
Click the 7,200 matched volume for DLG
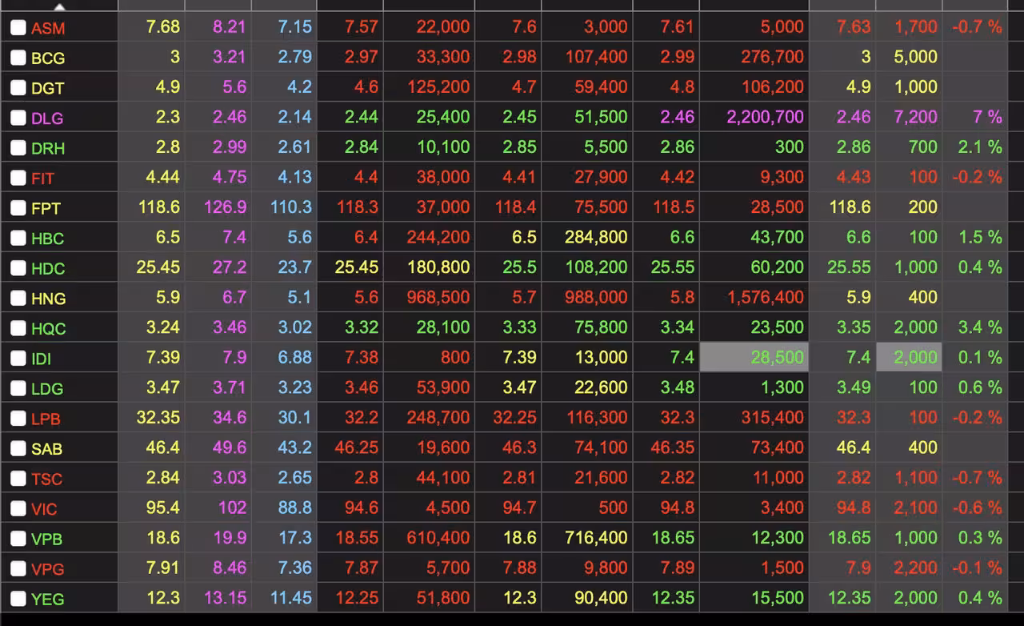coord(916,117)
